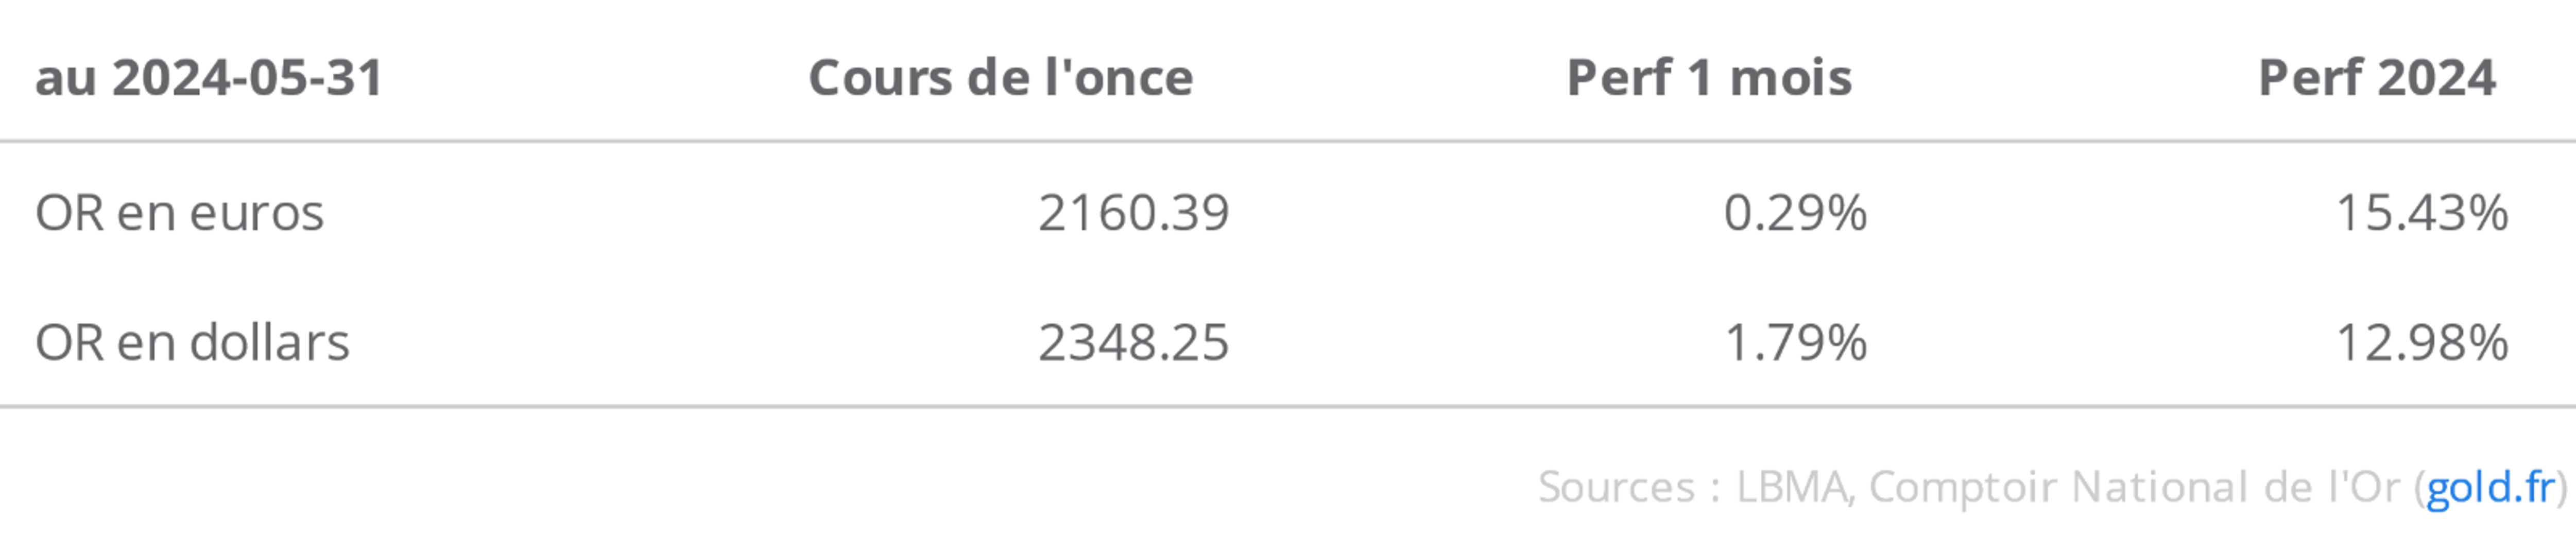Click the 'OR en dollars' row label
2576x536 pixels.
point(192,343)
